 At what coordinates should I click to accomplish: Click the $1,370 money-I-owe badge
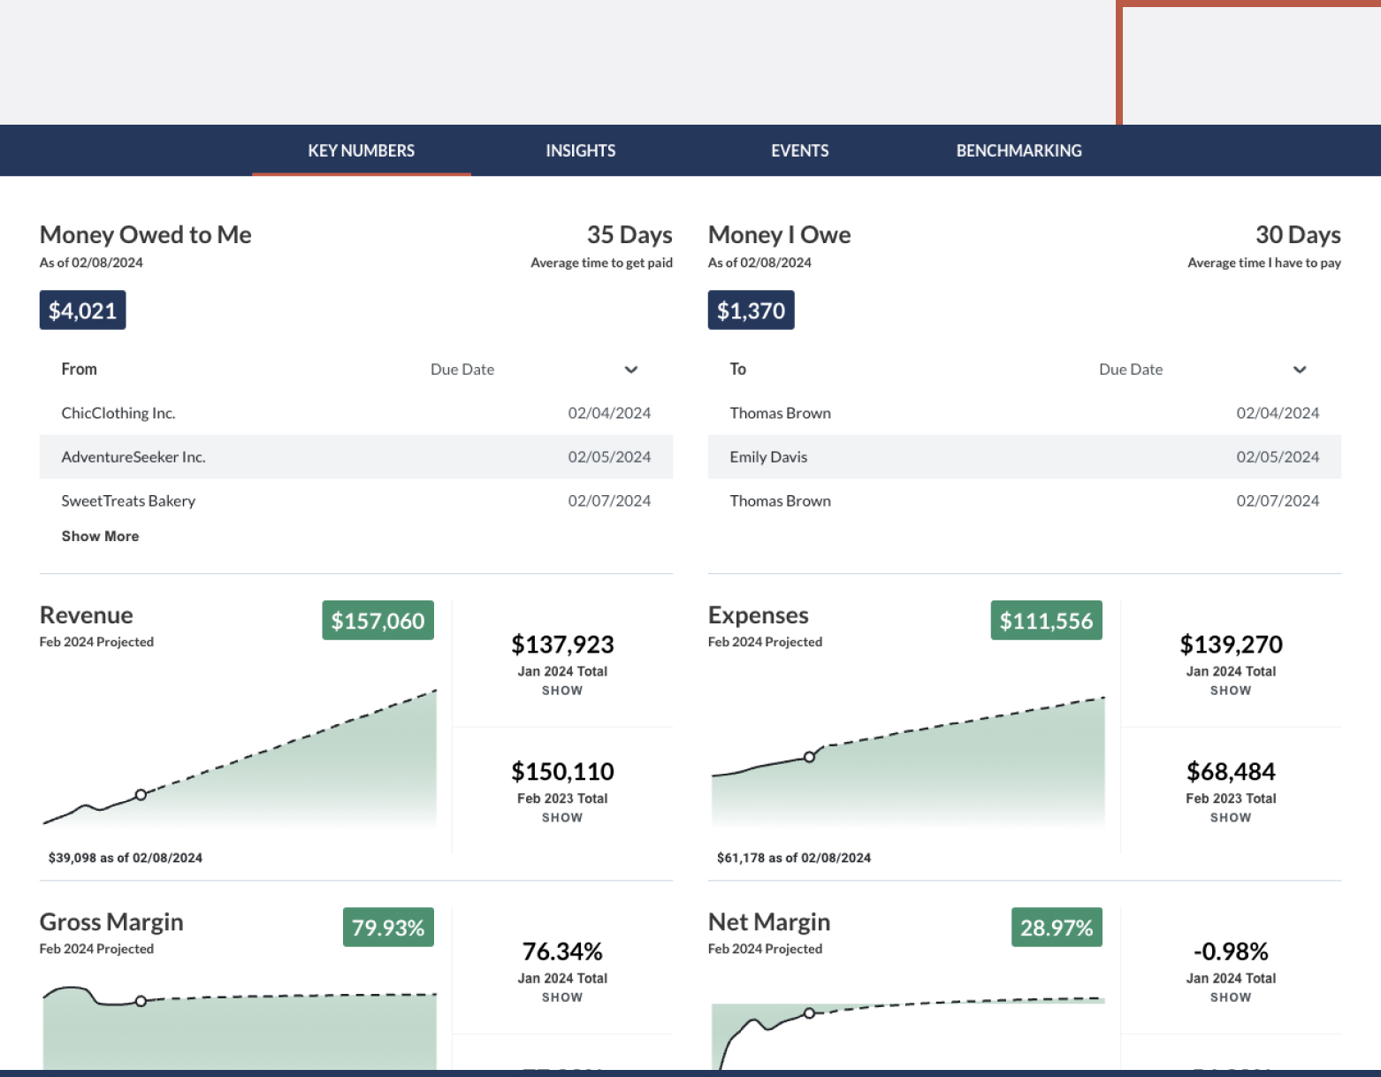pos(751,310)
